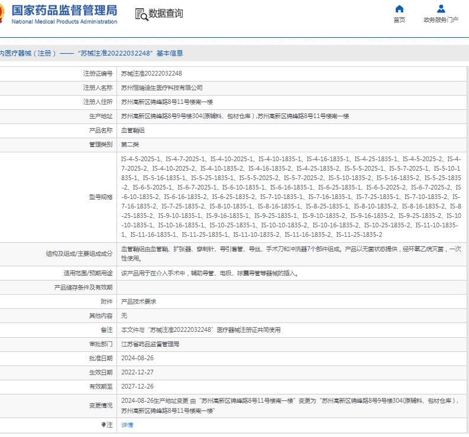Select approval date 2024-08-26
Image resolution: width=469 pixels, height=437 pixels.
(x=137, y=358)
